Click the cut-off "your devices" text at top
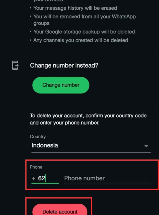The width and height of the screenshot is (159, 215). [48, 1]
